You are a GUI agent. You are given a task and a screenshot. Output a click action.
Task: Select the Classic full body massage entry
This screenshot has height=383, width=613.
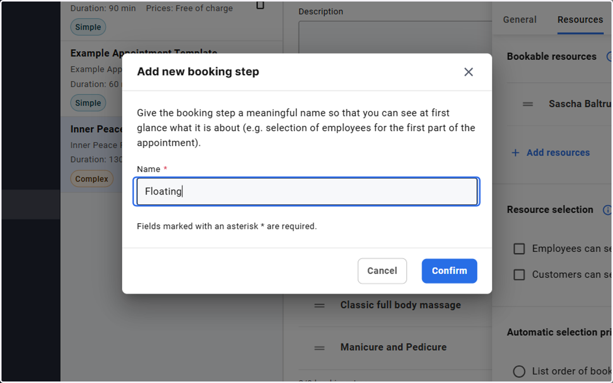pyautogui.click(x=400, y=305)
